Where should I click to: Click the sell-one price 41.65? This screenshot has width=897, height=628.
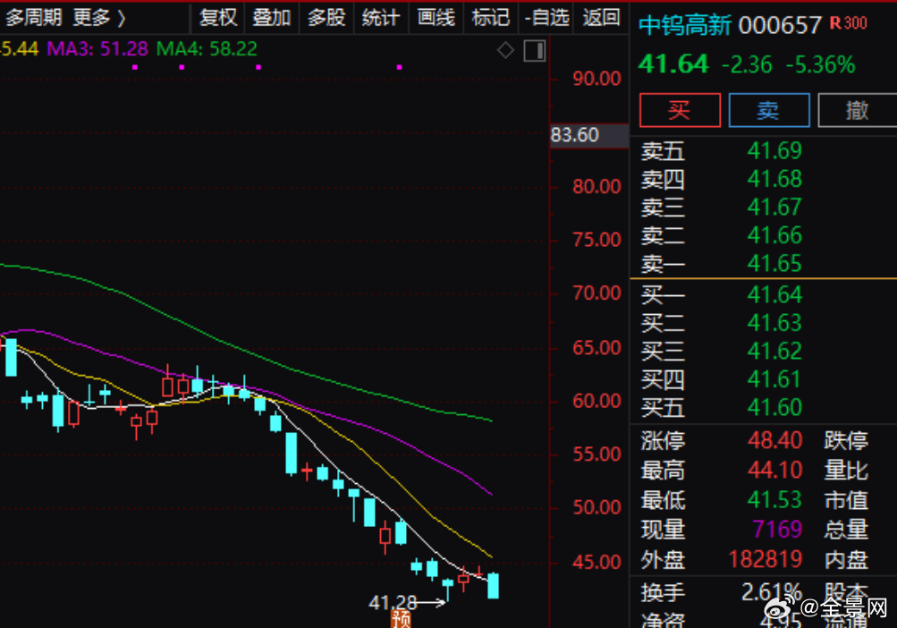[774, 263]
